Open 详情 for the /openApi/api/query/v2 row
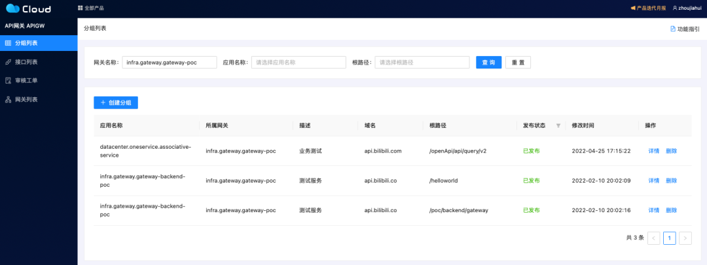Viewport: 707px width, 265px height. 654,151
